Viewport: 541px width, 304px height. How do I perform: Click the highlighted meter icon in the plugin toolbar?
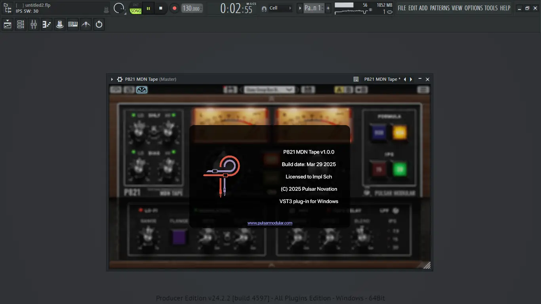(142, 90)
